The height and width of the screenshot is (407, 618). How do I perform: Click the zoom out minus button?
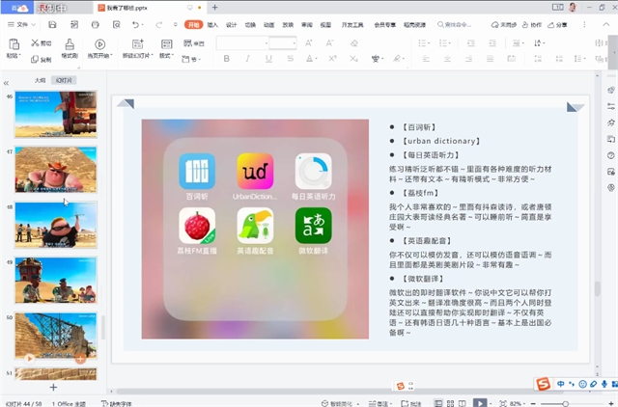tap(533, 404)
